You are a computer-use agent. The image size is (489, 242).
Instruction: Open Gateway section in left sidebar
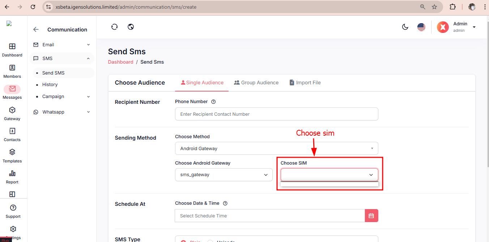click(x=12, y=113)
